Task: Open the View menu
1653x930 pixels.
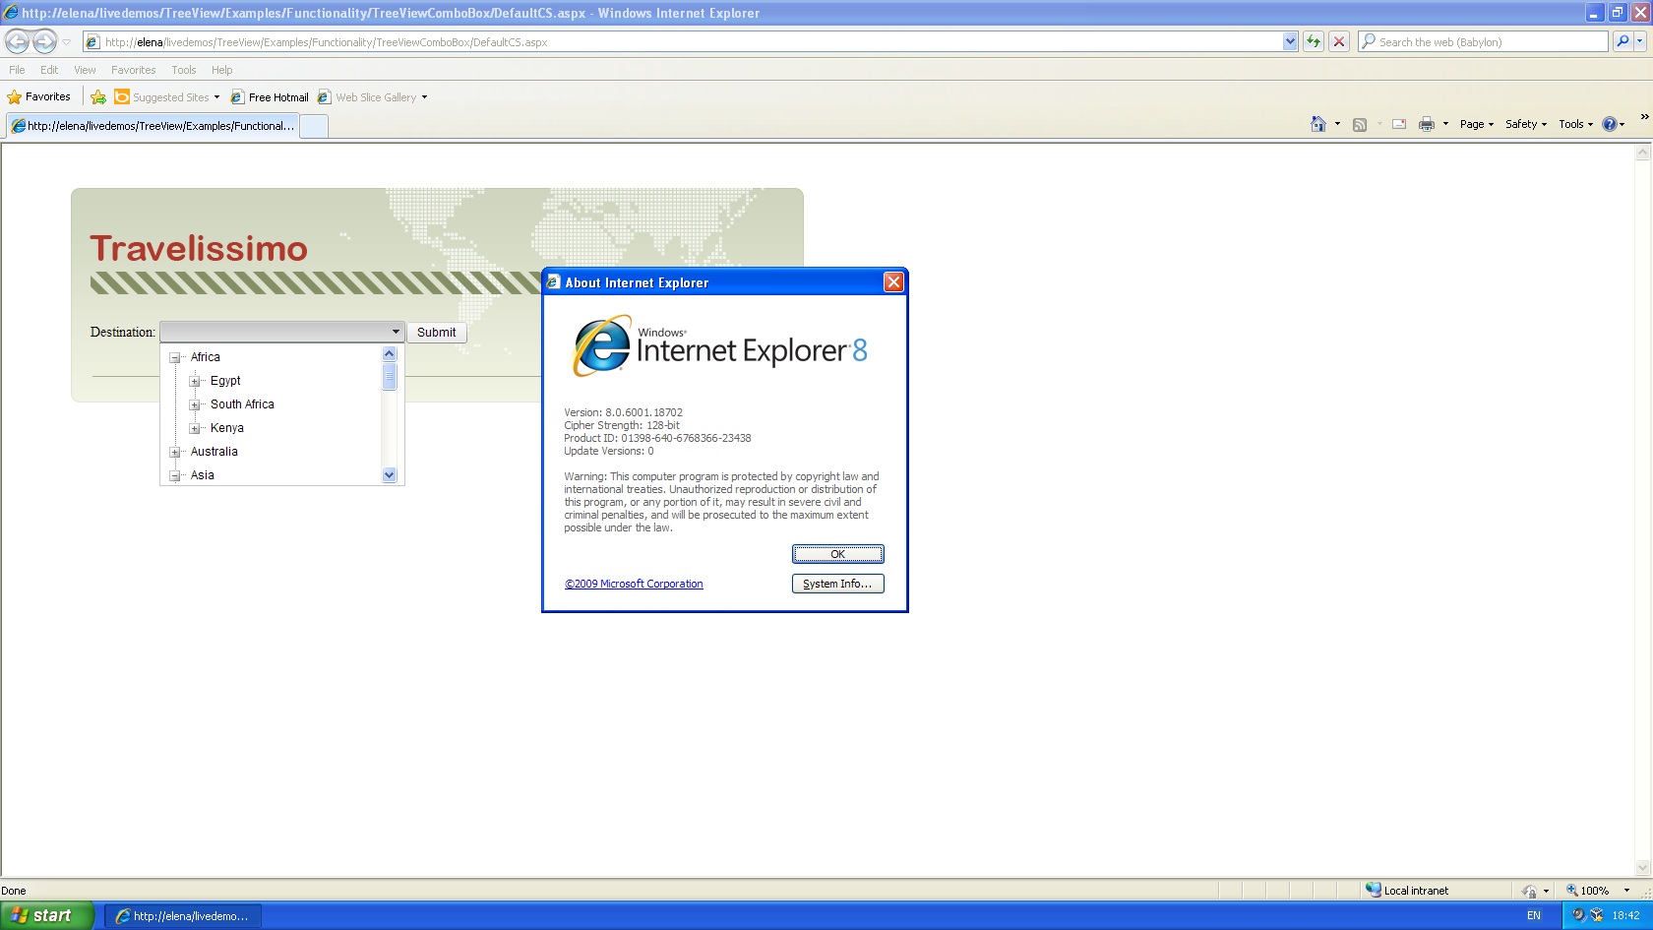Action: (85, 70)
